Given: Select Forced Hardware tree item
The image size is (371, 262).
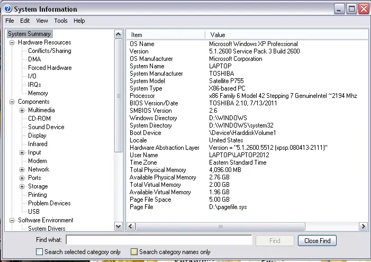Looking at the screenshot, I should 50,68.
